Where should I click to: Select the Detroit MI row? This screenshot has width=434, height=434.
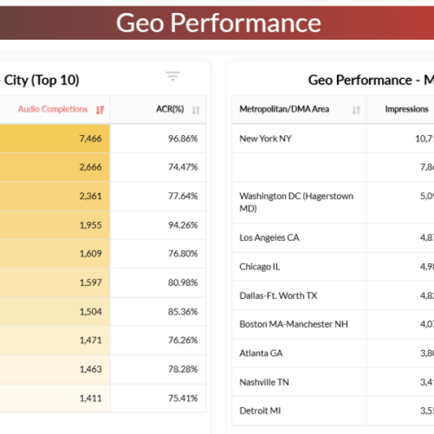[x=333, y=411]
